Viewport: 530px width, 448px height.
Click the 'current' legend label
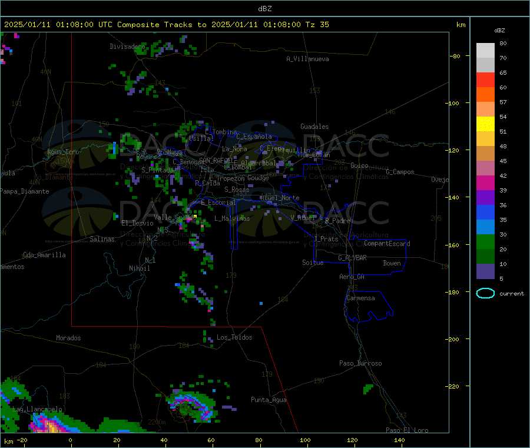[512, 294]
